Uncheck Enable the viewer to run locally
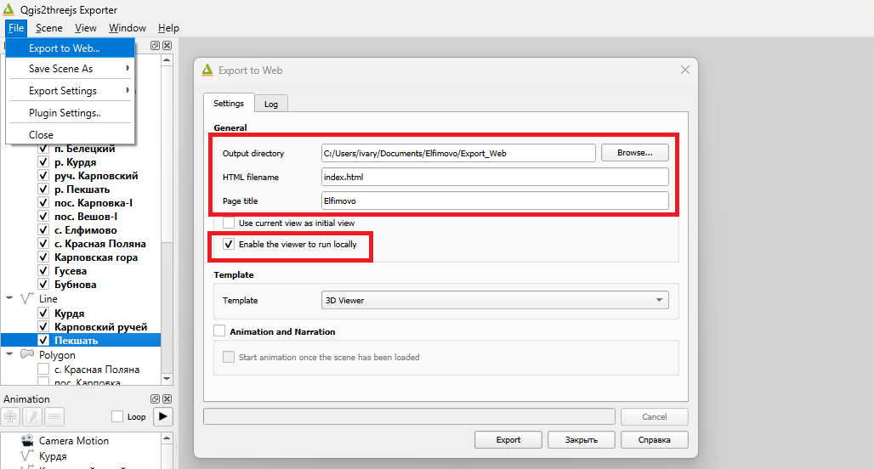Image resolution: width=874 pixels, height=469 pixels. tap(229, 244)
